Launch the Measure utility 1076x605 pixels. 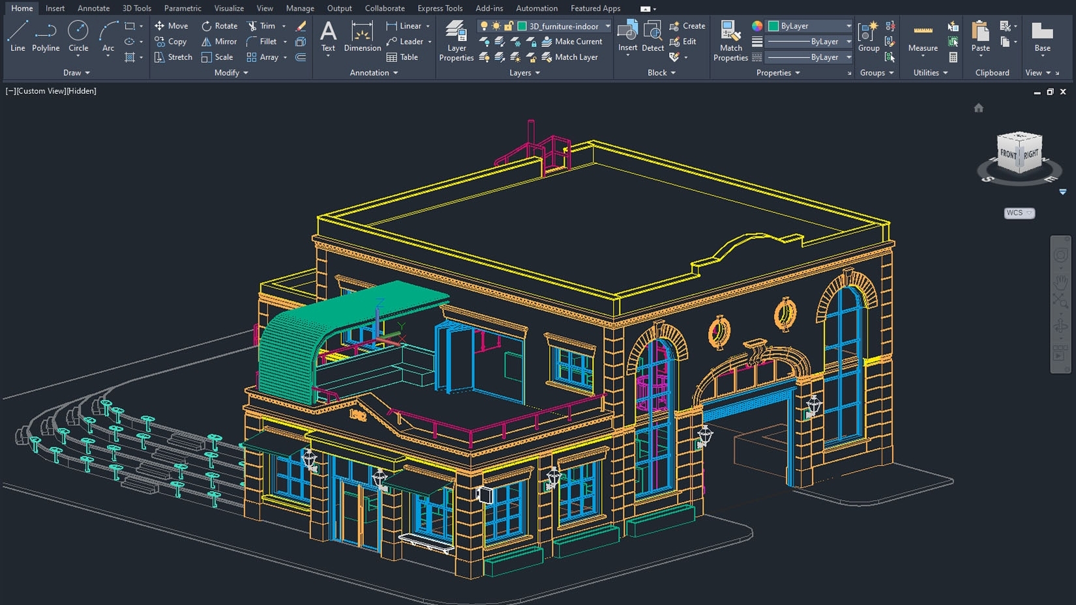click(x=923, y=36)
